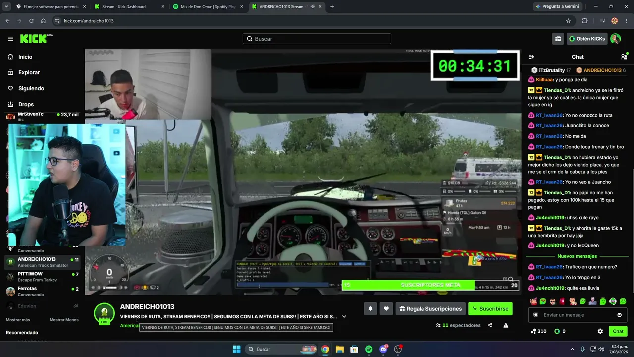Report stream using the warning icon

point(506,325)
